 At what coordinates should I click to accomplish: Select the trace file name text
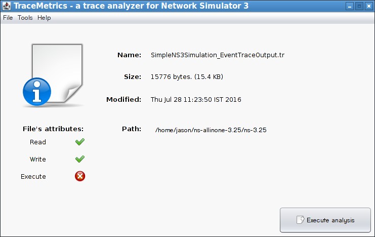pyautogui.click(x=218, y=55)
